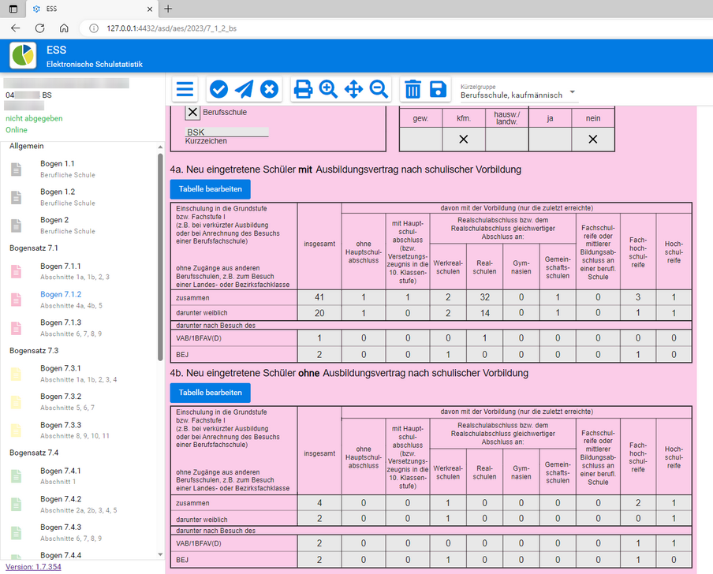713x574 pixels.
Task: Toggle the Berufsschule checkbox
Action: click(192, 112)
